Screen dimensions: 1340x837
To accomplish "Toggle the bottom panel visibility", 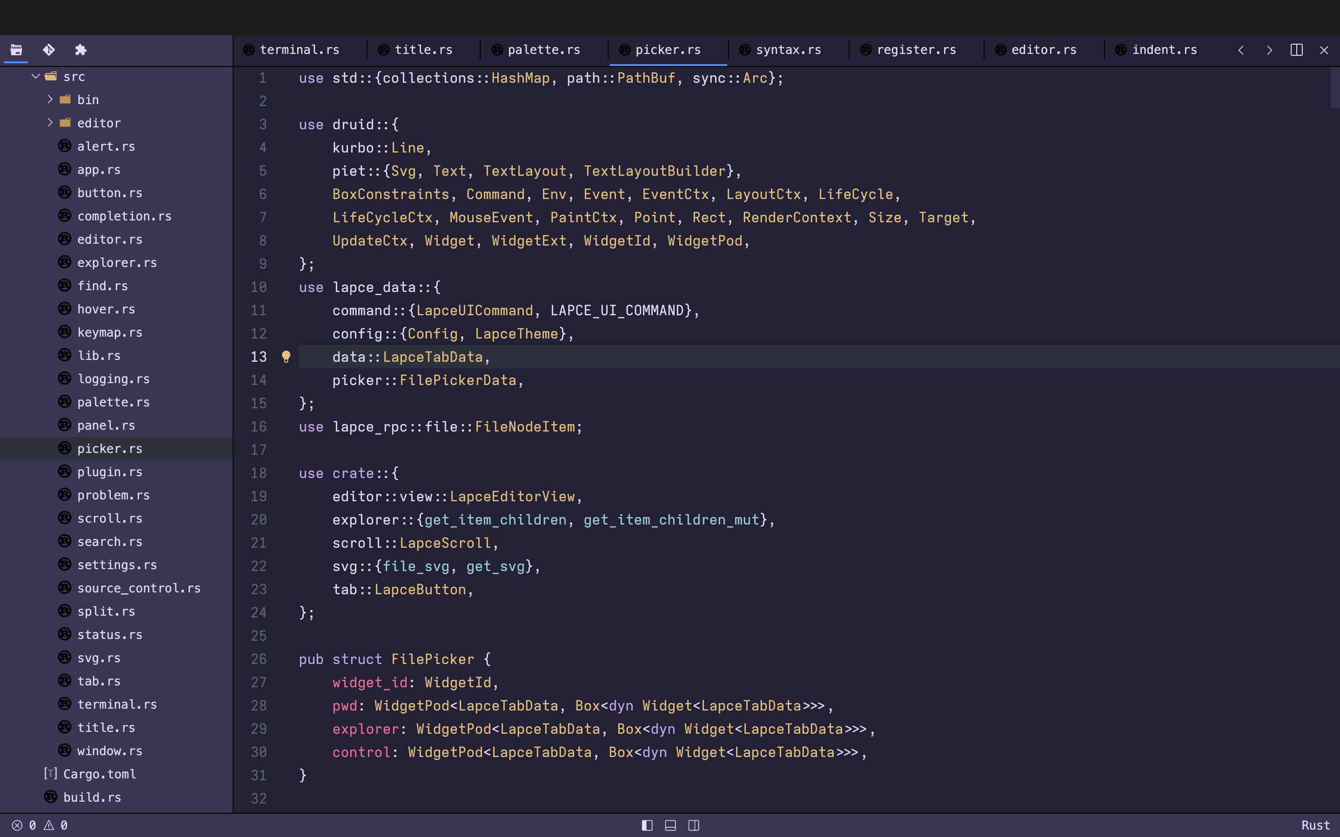I will point(670,825).
